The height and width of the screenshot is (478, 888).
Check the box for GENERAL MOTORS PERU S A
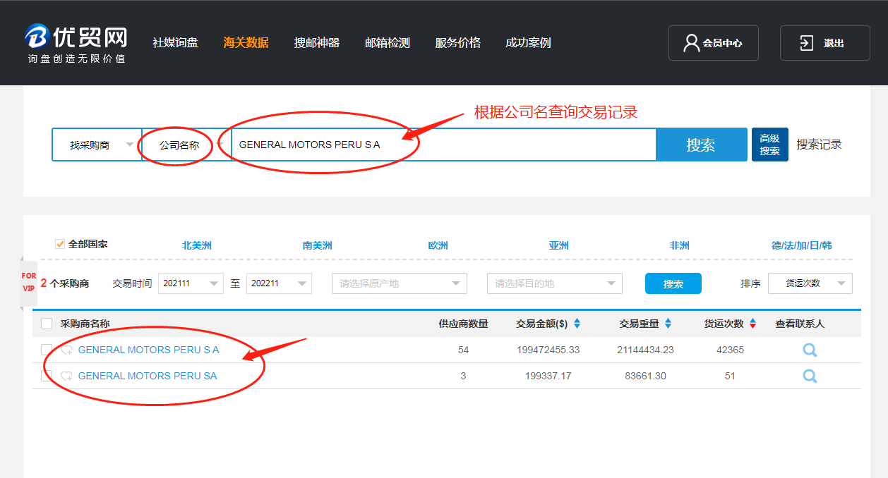click(47, 350)
